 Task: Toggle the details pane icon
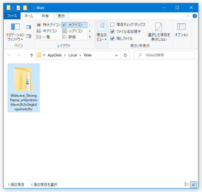pyautogui.click(x=29, y=36)
